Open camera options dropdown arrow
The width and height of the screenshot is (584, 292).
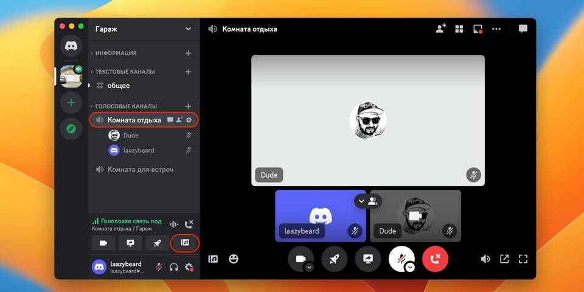(310, 267)
